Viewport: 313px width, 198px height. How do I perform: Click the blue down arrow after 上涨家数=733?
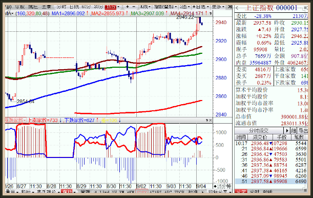[60, 120]
